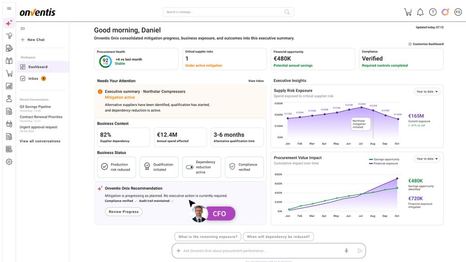Open the shopping cart icon in the left rail
466x262 pixels.
(9, 73)
